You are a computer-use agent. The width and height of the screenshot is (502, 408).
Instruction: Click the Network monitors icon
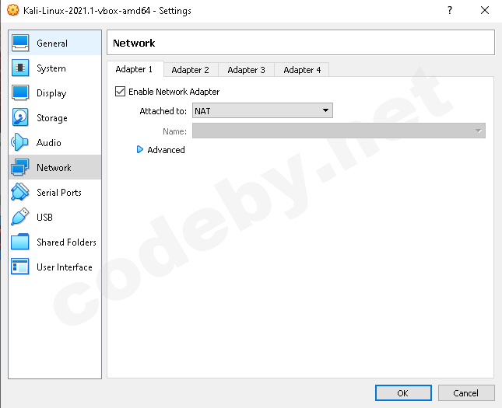tap(20, 167)
